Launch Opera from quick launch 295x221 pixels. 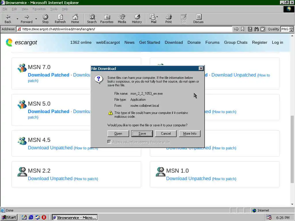[44, 218]
